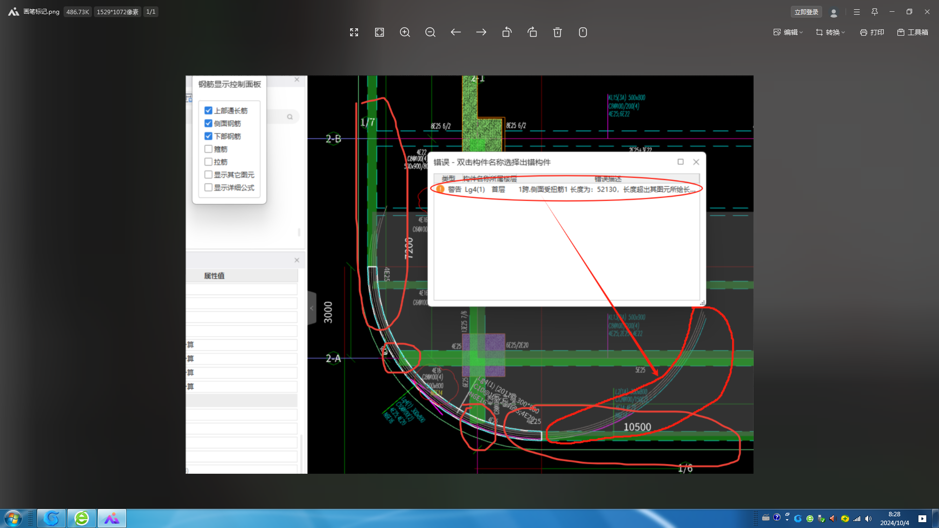The width and height of the screenshot is (939, 528).
Task: Click the fit-to-window icon in the viewer toolbar
Action: click(x=380, y=32)
